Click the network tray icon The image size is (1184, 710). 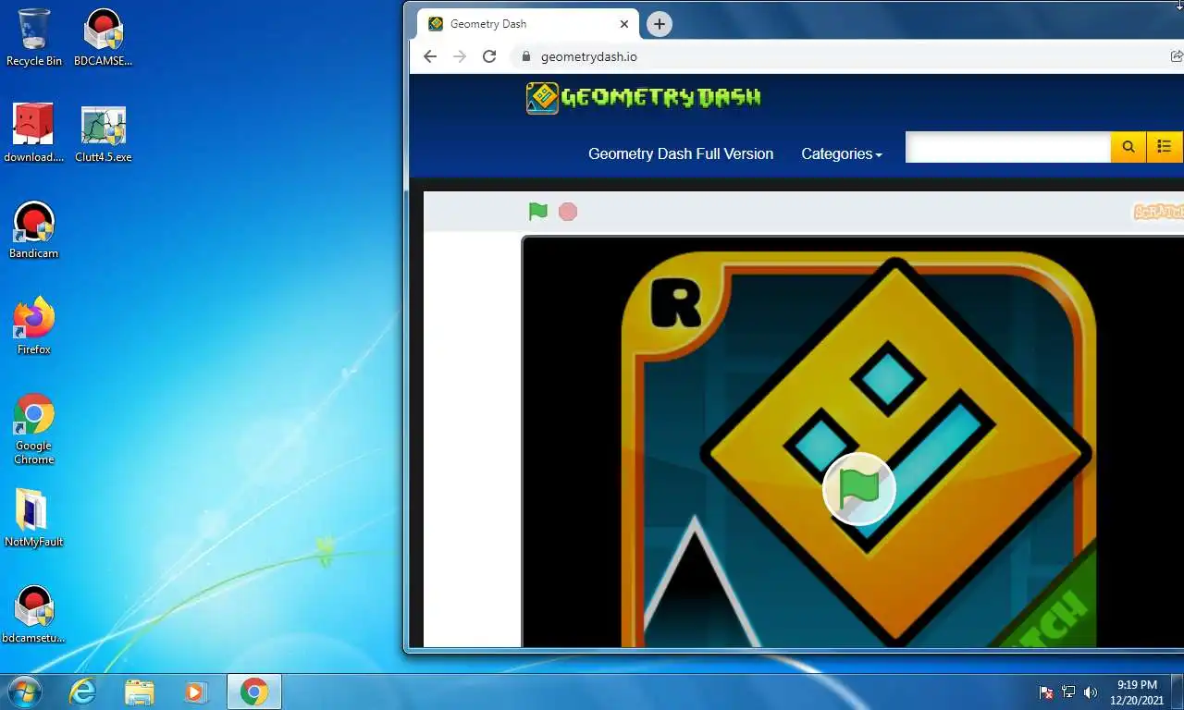(1068, 692)
